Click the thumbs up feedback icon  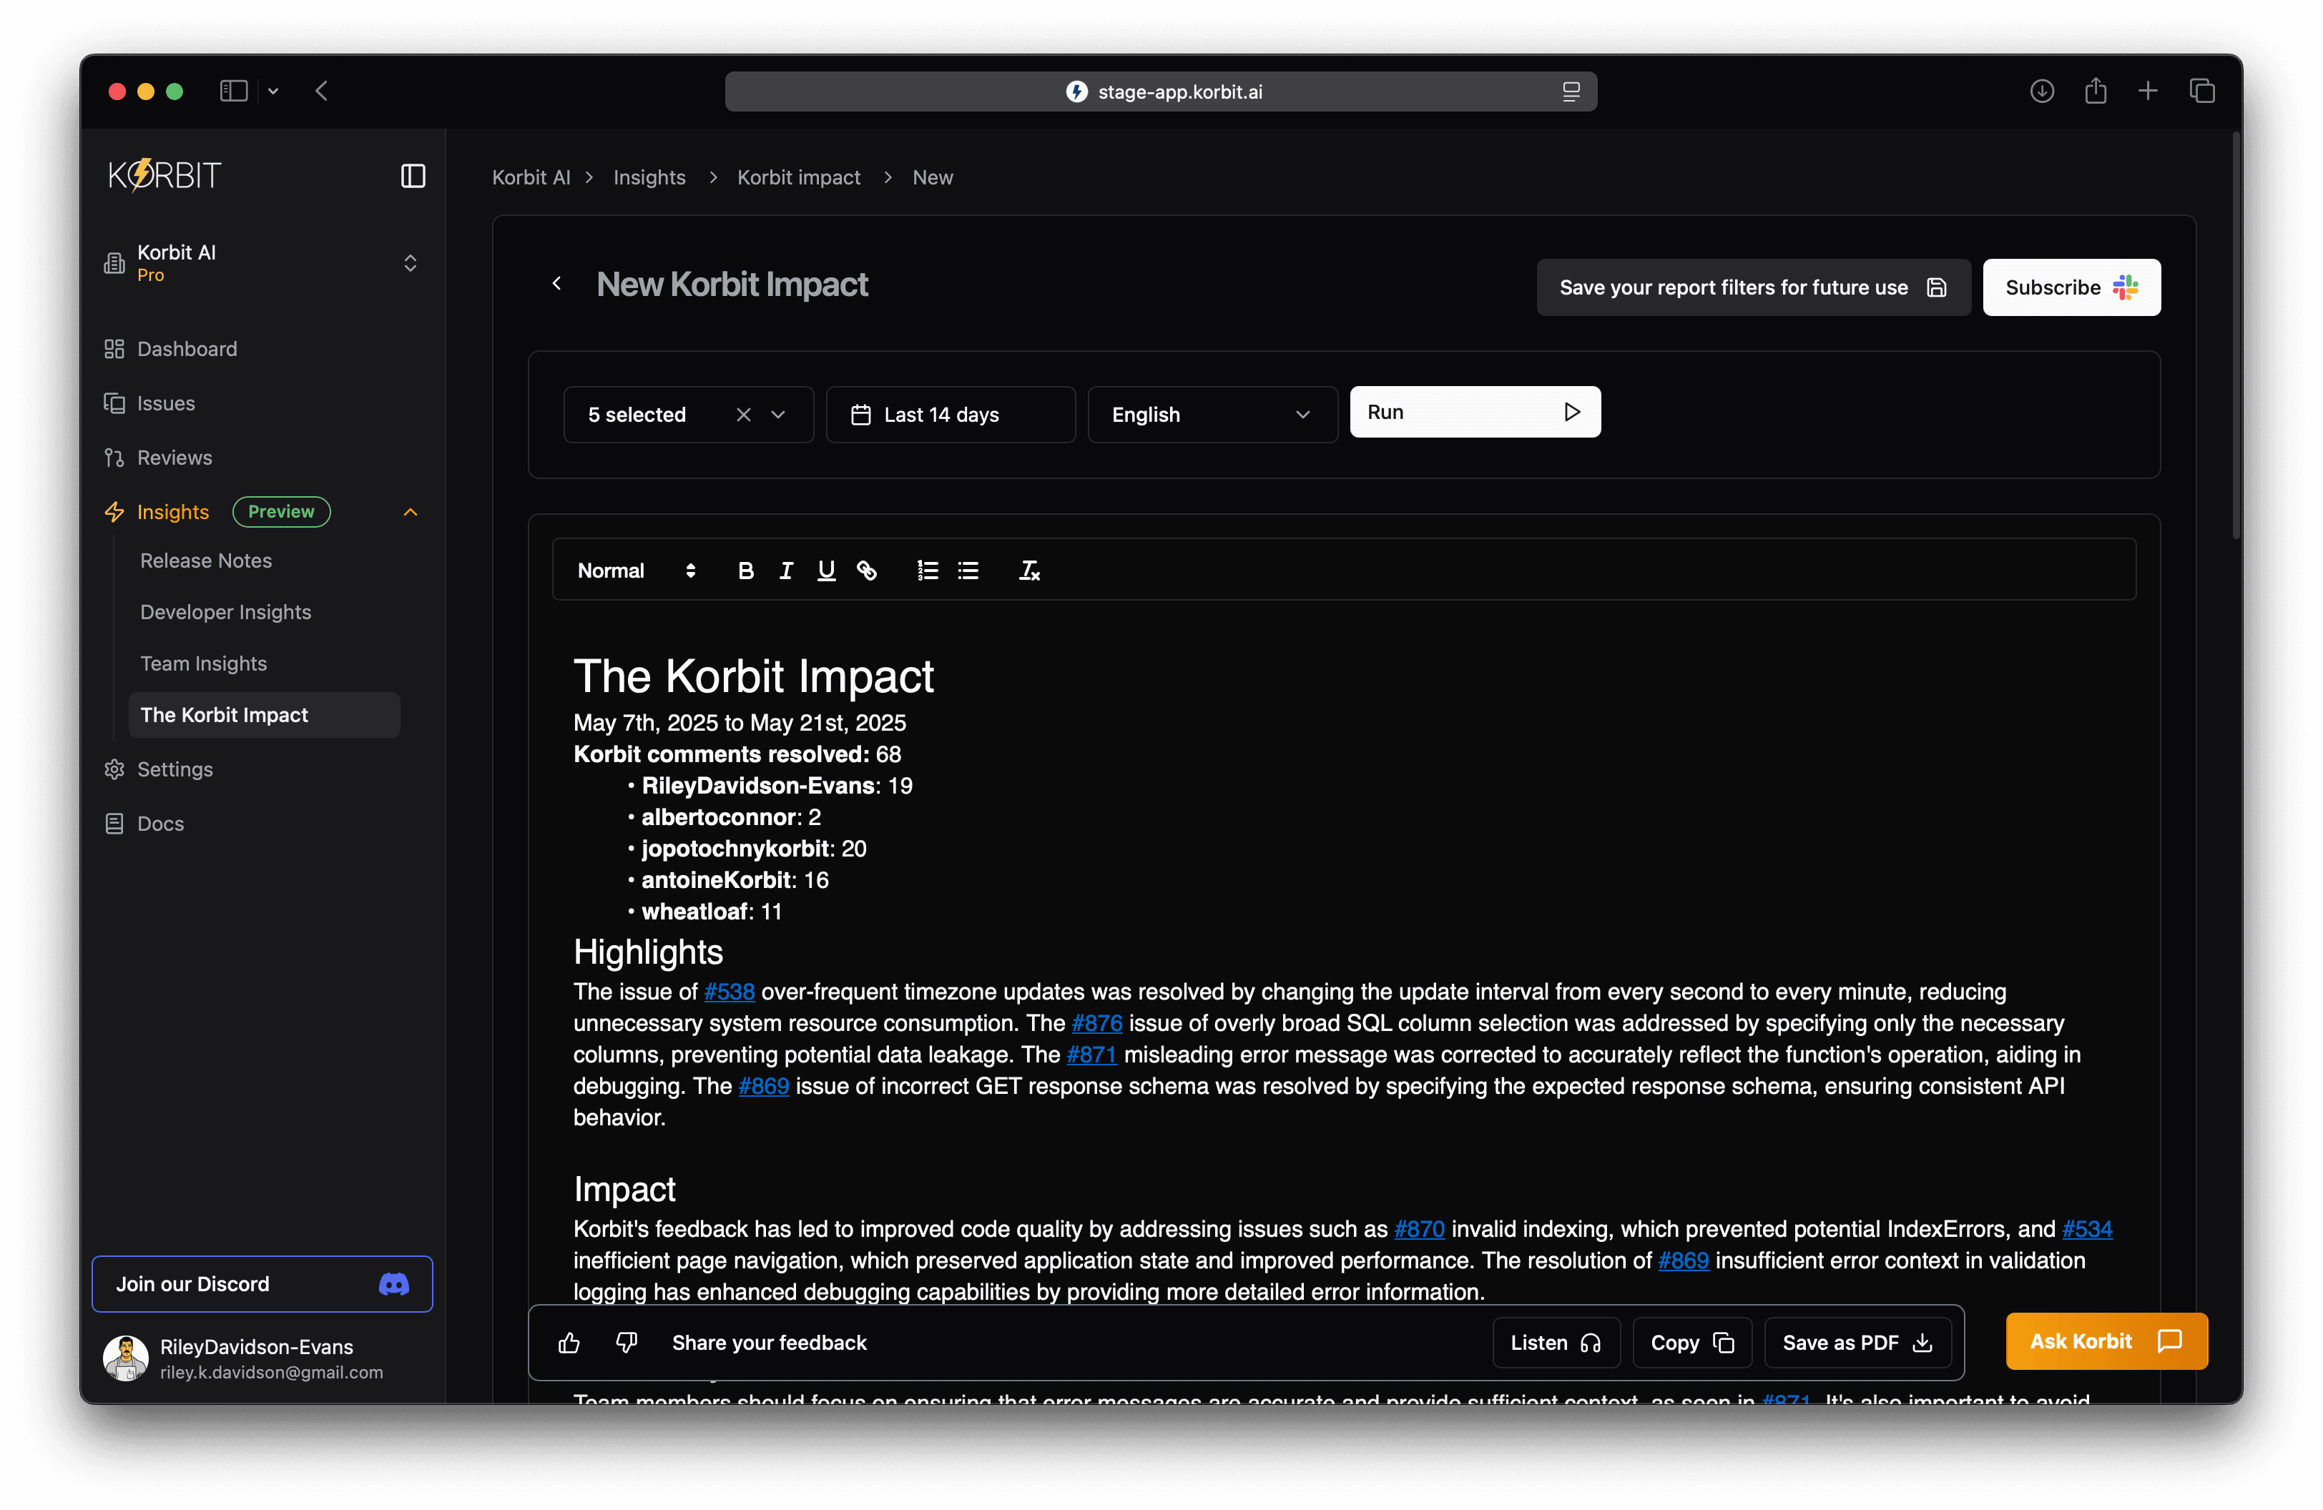(x=569, y=1343)
